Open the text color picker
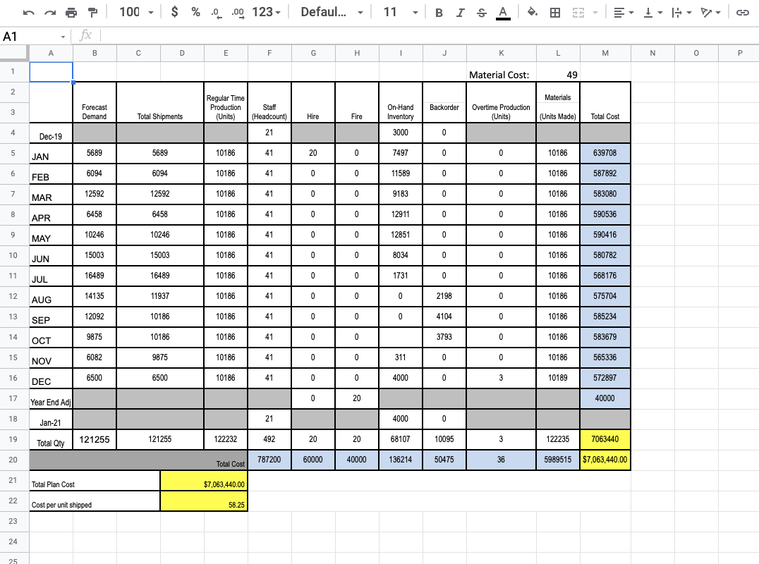 tap(501, 12)
